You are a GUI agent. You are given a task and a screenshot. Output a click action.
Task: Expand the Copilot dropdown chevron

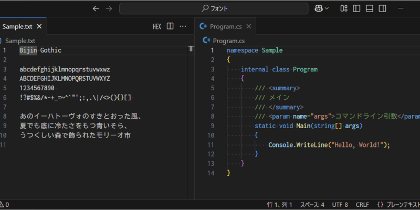327,8
